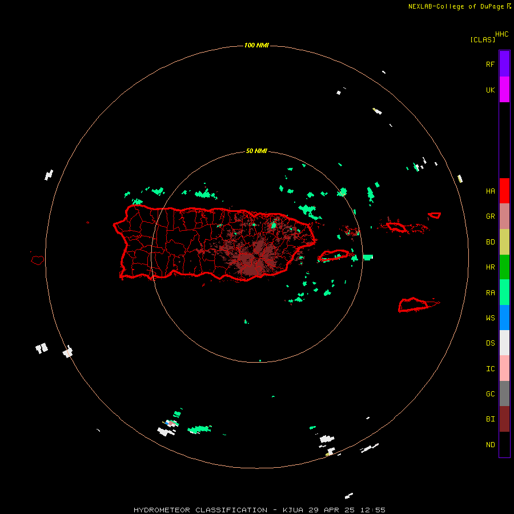Click the UK magenta legend swatch
Image resolution: width=514 pixels, height=514 pixels.
pyautogui.click(x=504, y=90)
